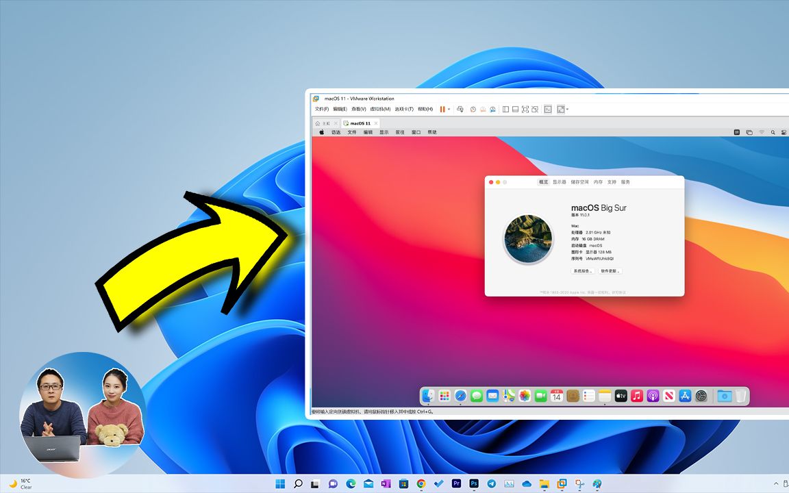Switch to the 服务 tab in About This Mac
Image resolution: width=789 pixels, height=493 pixels.
[x=625, y=182]
